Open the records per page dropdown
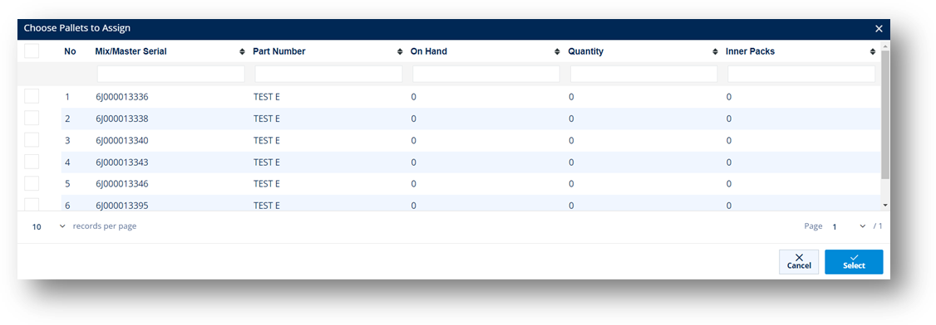Screen dimensions: 936x325 (x=48, y=227)
